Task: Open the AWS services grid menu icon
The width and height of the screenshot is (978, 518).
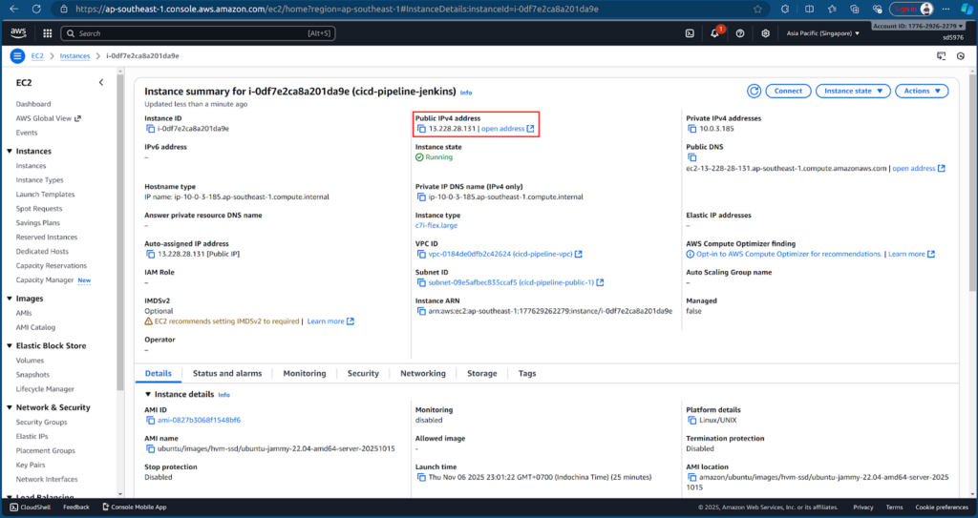Action: click(45, 33)
